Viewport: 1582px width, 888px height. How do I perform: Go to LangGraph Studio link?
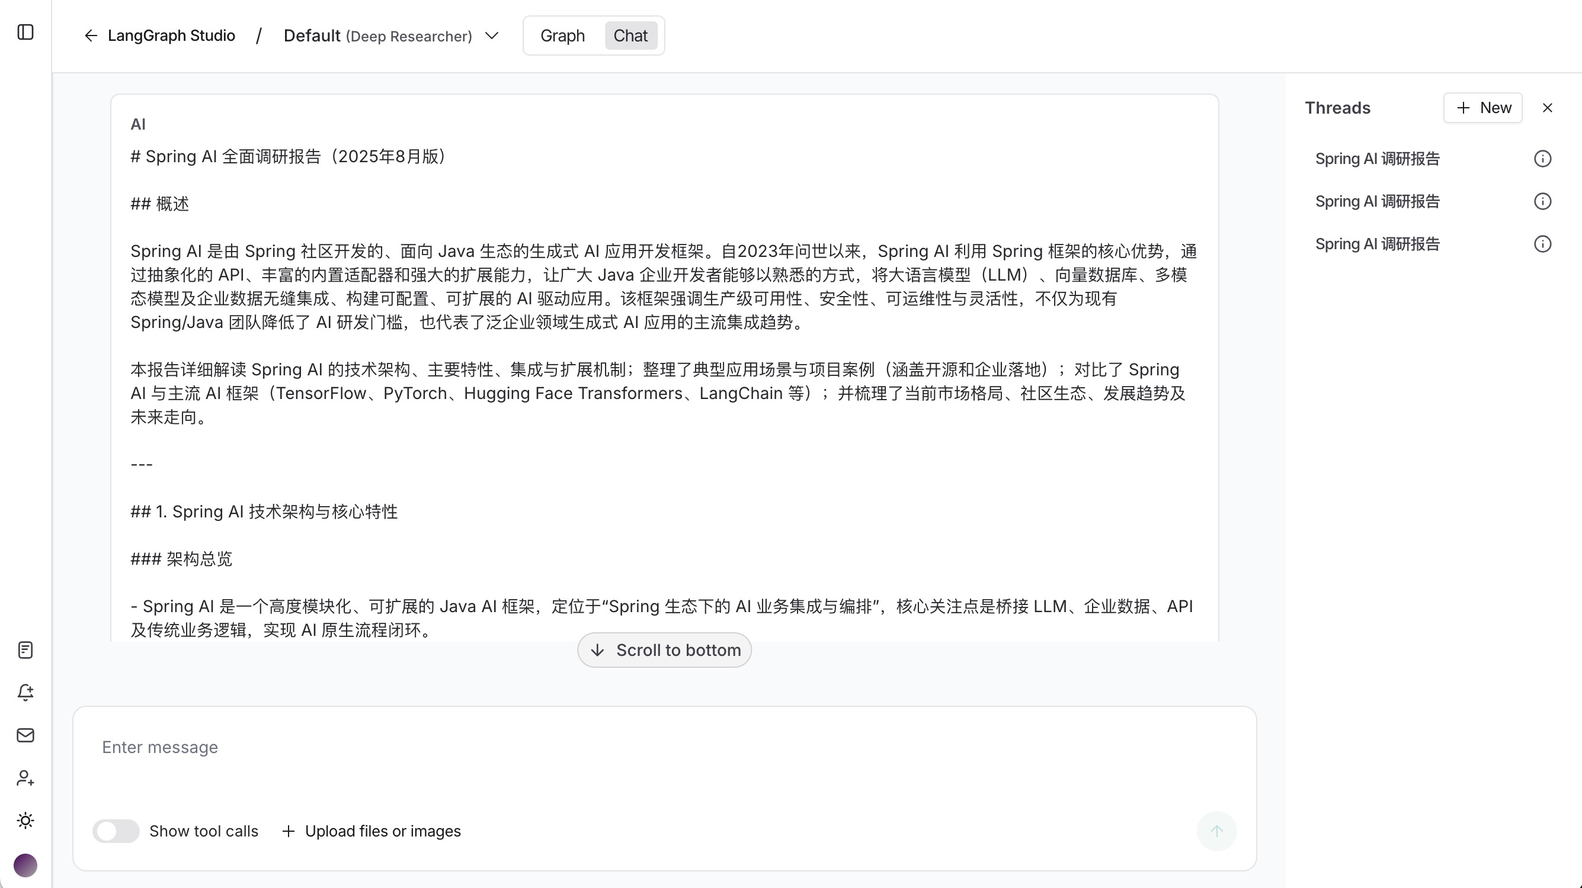(171, 36)
